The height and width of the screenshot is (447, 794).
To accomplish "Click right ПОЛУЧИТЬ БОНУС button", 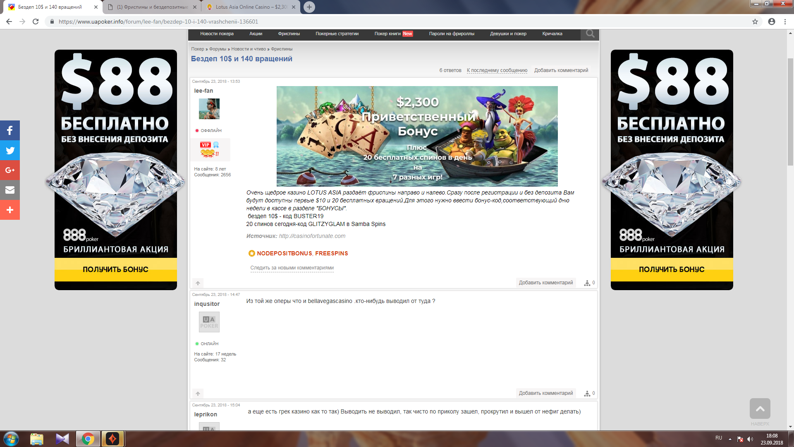I will [x=672, y=269].
